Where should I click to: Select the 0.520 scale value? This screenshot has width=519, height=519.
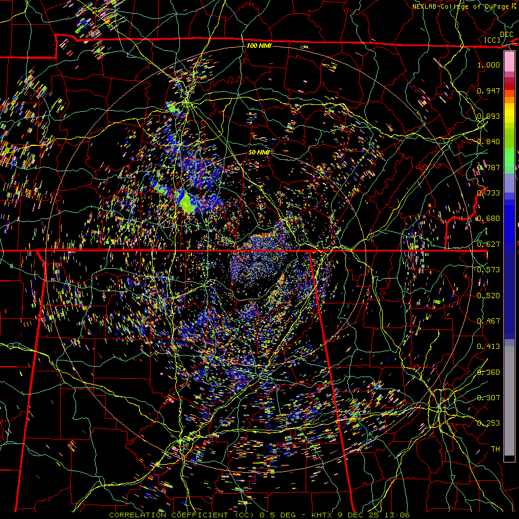pos(488,295)
